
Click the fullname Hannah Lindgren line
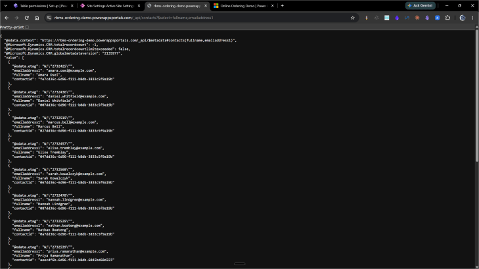click(42, 204)
